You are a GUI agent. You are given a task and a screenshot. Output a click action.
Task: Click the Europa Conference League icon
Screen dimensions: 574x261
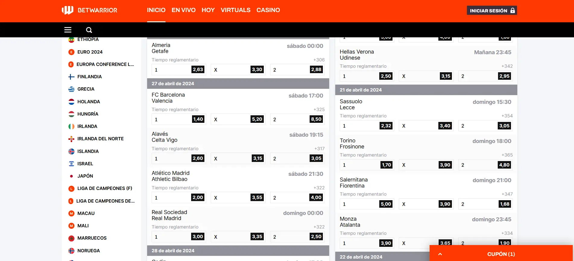tap(71, 64)
